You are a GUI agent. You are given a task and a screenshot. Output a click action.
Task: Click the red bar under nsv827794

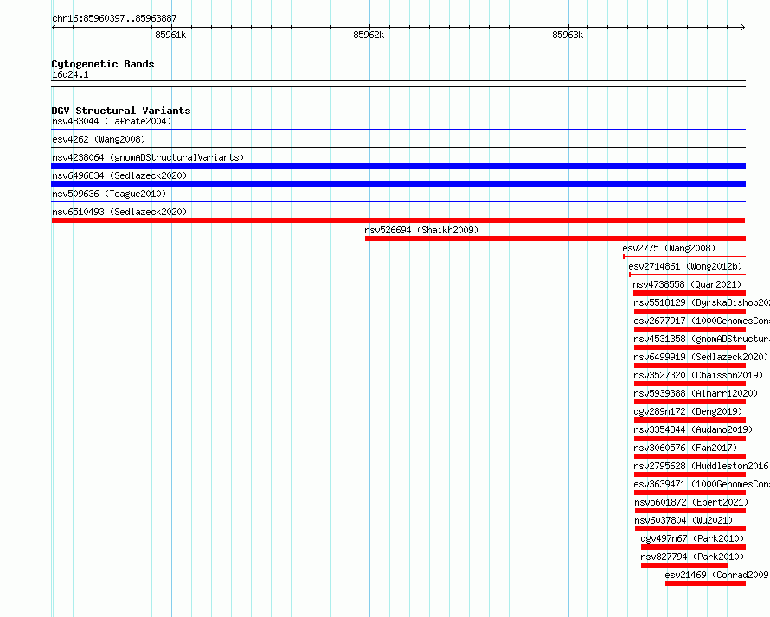[684, 565]
